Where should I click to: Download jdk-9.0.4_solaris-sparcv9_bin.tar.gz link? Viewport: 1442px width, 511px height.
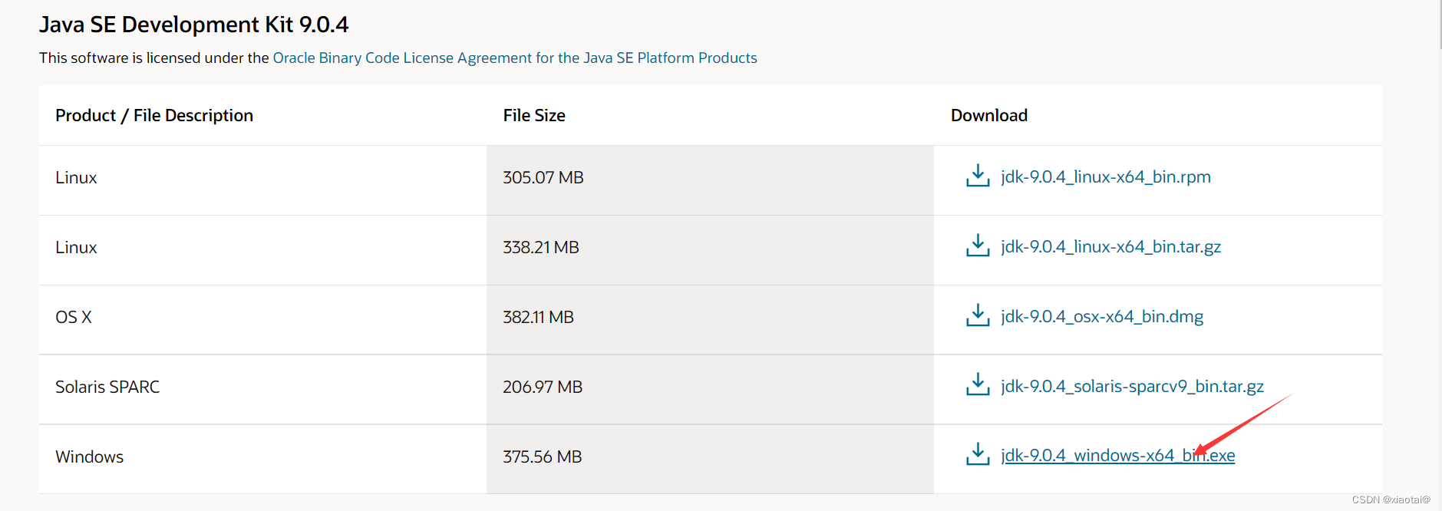point(1132,387)
